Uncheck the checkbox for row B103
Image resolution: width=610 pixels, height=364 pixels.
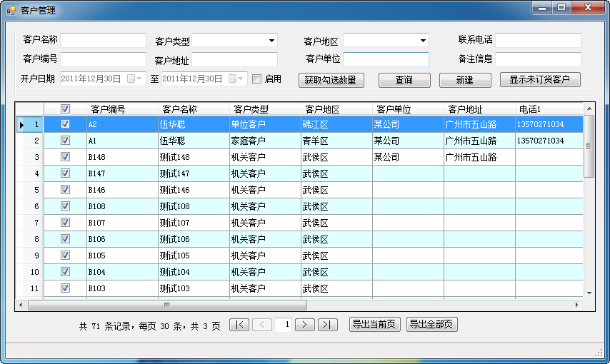pyautogui.click(x=66, y=288)
